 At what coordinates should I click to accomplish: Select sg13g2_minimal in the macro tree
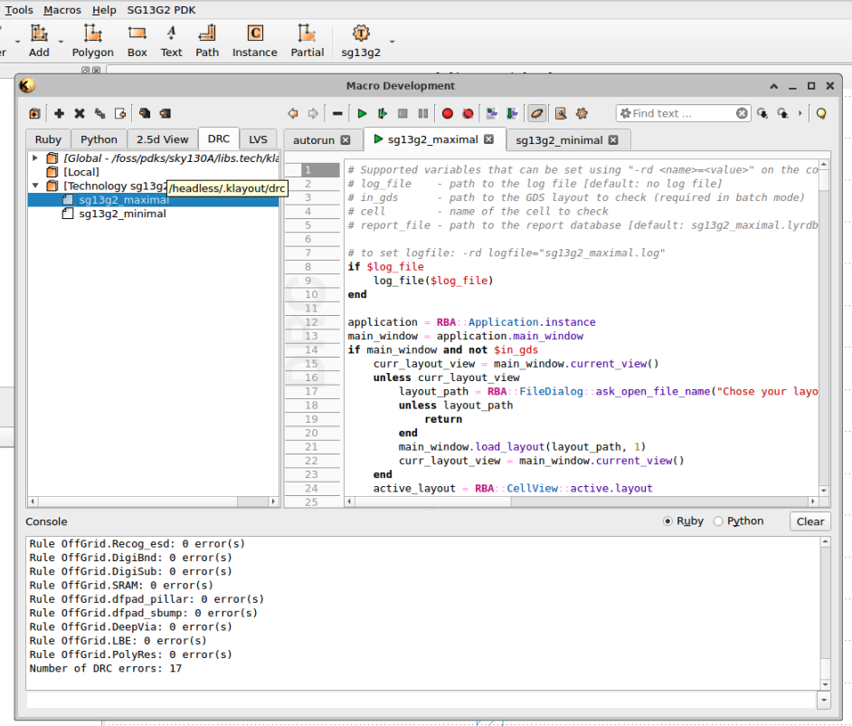(x=122, y=214)
